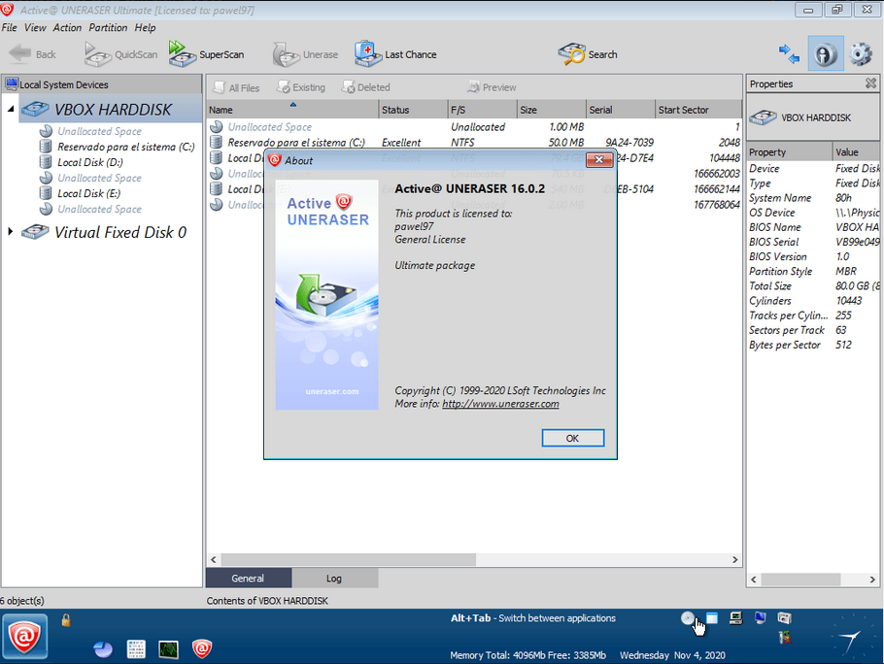Click the Unerase toolbar icon

pos(286,55)
